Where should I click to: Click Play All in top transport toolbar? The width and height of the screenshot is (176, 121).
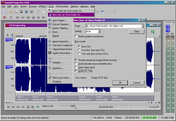[x=18, y=17]
